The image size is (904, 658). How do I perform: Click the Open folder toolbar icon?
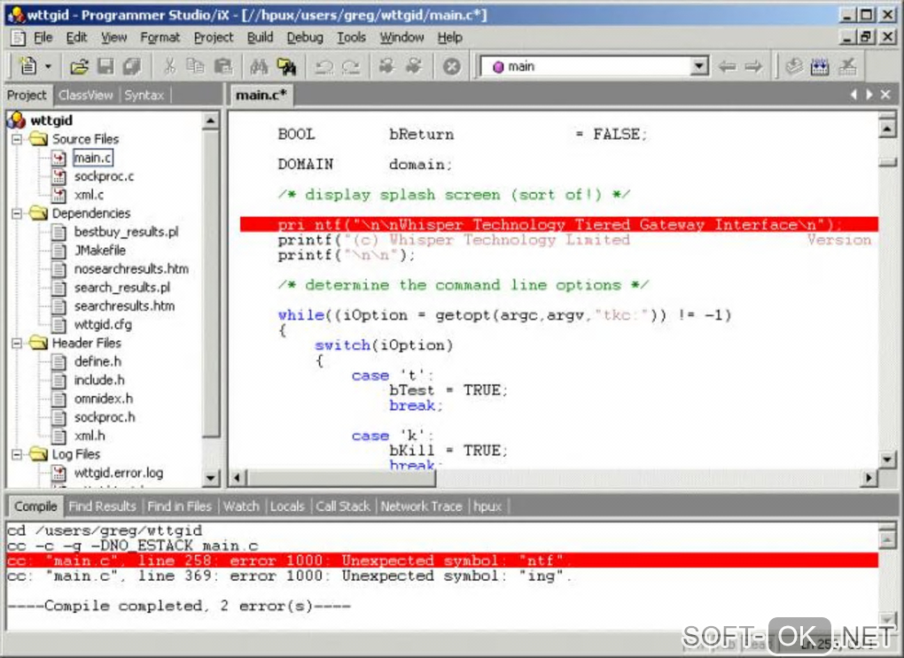point(79,66)
